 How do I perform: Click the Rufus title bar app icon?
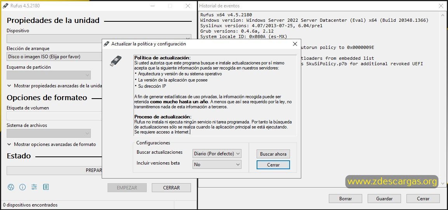pyautogui.click(x=5, y=6)
